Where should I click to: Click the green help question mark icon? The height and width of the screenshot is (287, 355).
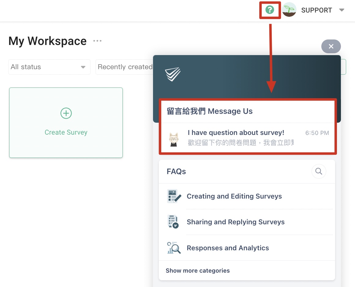[269, 10]
